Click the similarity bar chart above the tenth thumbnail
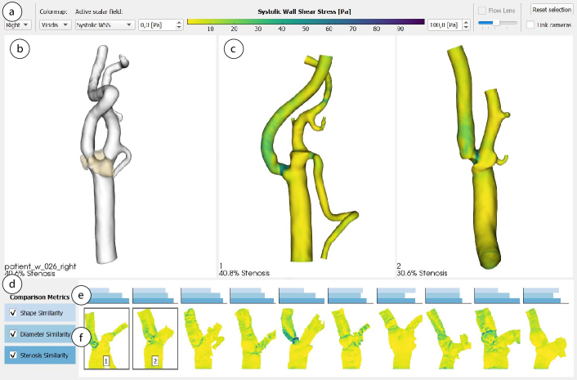 pyautogui.click(x=546, y=296)
